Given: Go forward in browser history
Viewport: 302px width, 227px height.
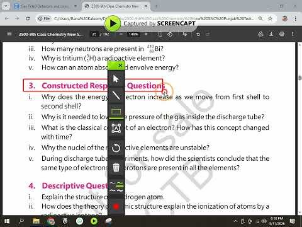Looking at the screenshot, I should click(17, 18).
